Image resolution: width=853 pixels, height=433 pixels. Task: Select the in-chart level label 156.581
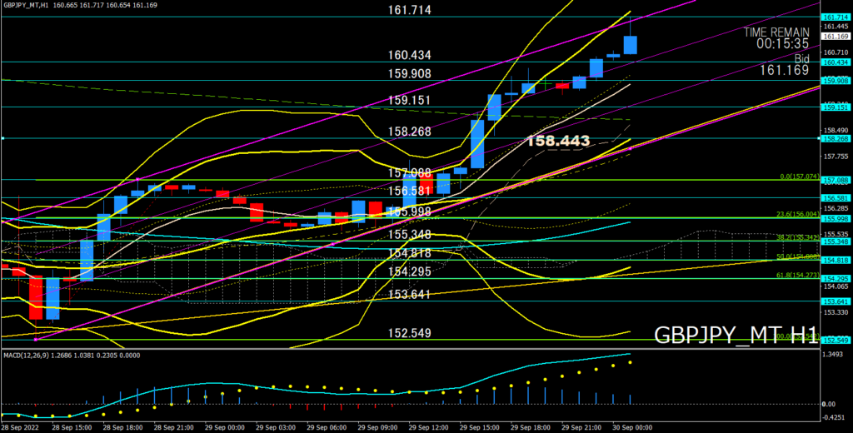tap(410, 191)
